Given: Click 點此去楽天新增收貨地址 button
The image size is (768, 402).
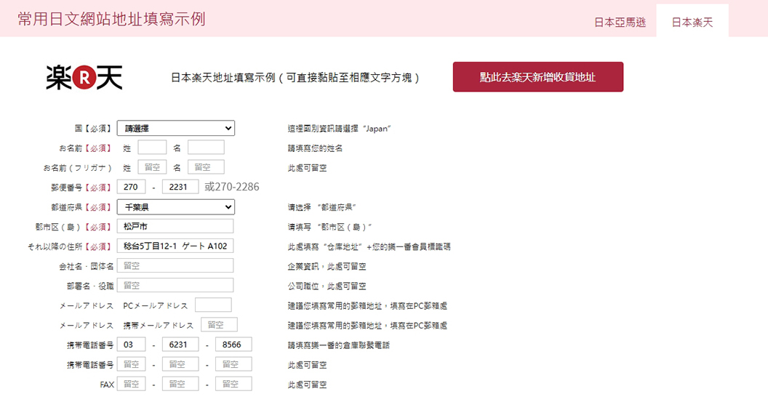Looking at the screenshot, I should click(x=537, y=77).
